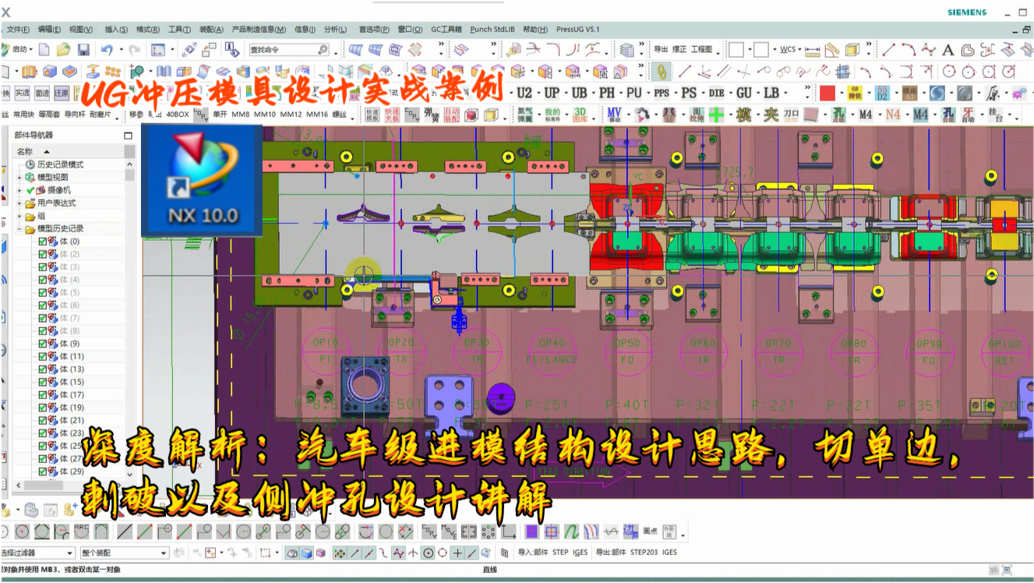This screenshot has width=1034, height=583.
Task: Open the PressUG V5.1 menu
Action: [x=578, y=30]
